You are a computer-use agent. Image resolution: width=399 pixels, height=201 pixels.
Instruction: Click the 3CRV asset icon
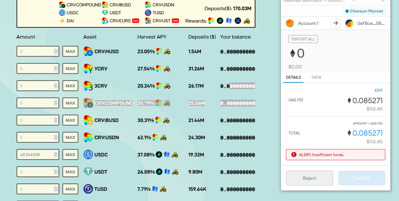click(88, 86)
